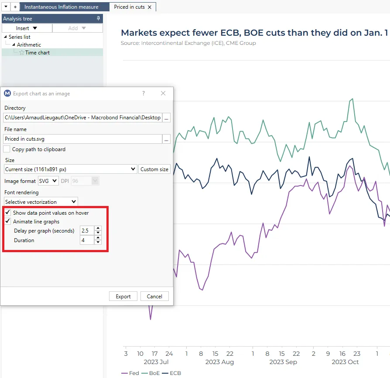
Task: Add a new document tab with plus
Action: (15, 7)
